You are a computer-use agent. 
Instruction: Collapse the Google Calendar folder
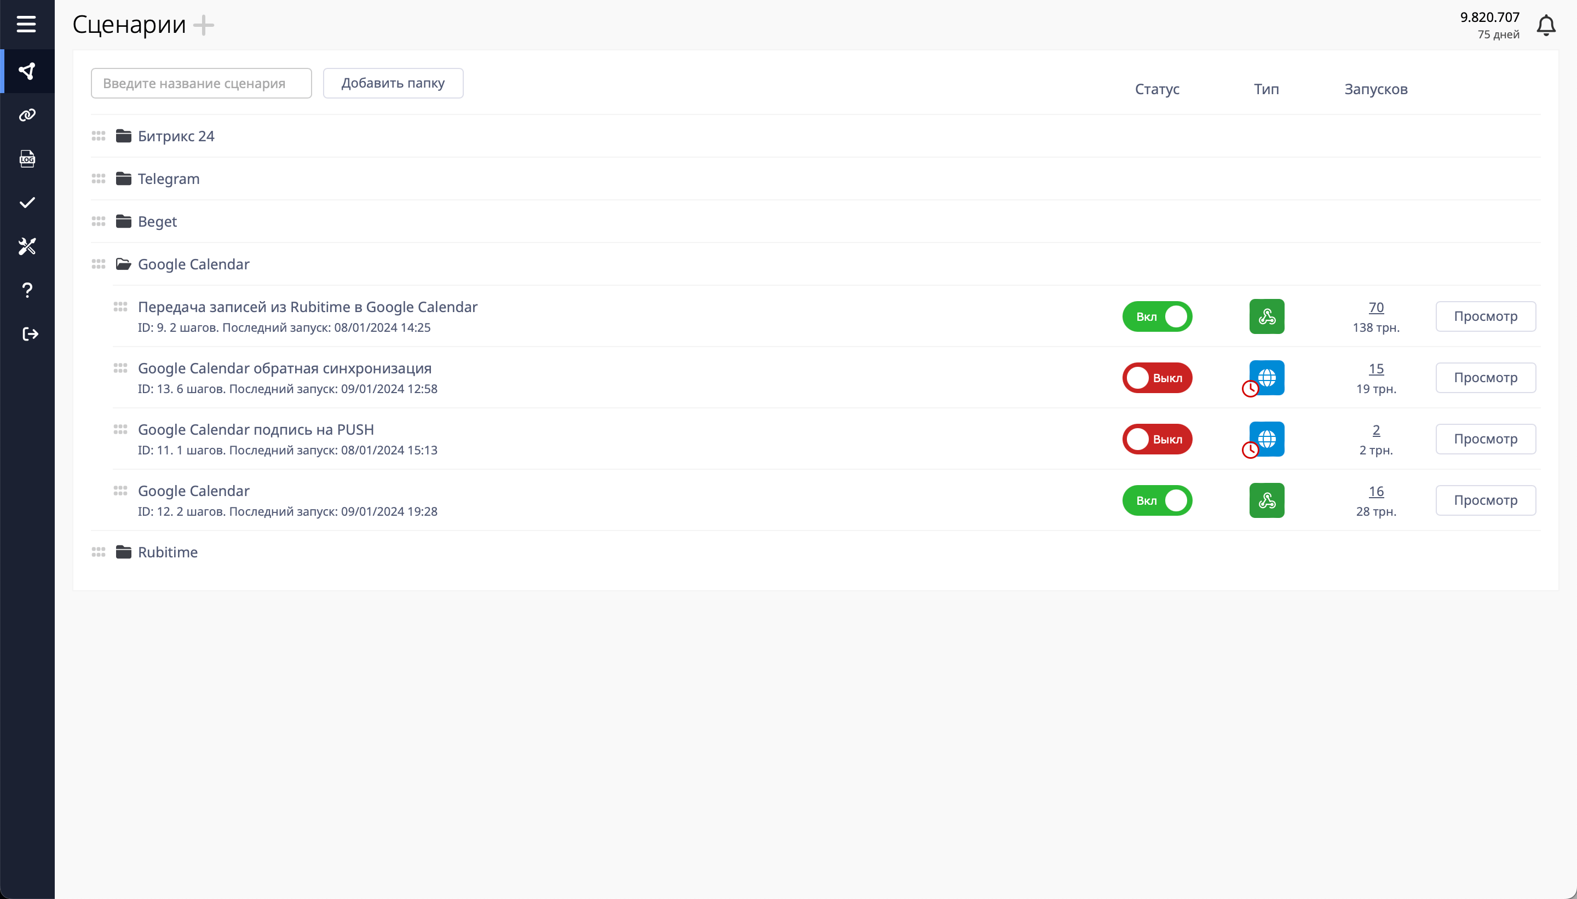point(193,264)
